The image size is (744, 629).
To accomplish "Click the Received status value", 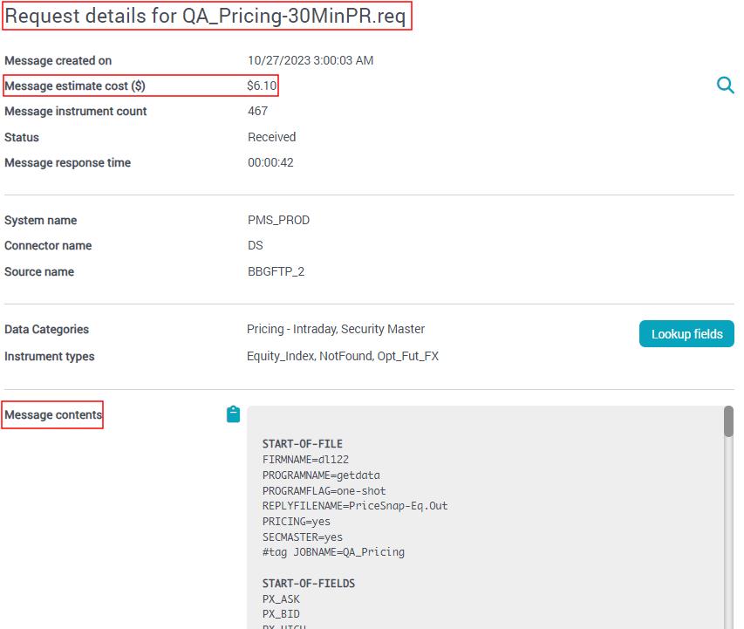I will pyautogui.click(x=271, y=137).
